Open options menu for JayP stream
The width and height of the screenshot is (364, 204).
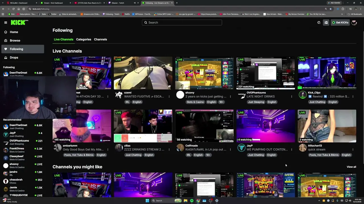[291, 150]
